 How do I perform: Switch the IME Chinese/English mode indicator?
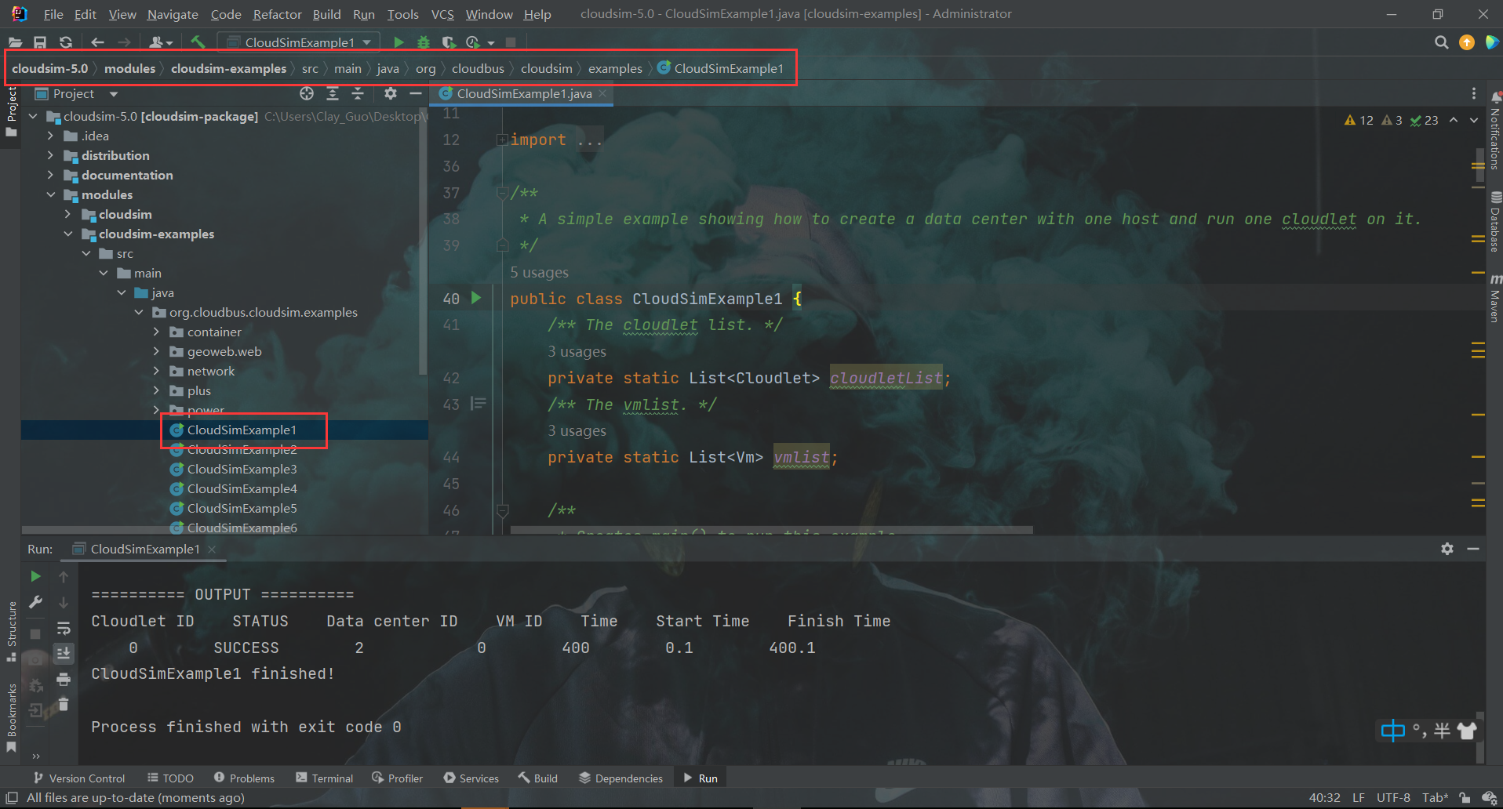click(x=1392, y=731)
